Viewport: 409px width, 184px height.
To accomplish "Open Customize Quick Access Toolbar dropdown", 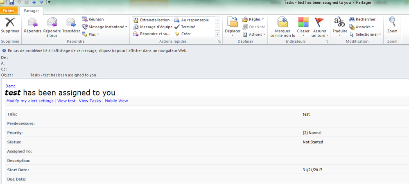I will [x=49, y=2].
